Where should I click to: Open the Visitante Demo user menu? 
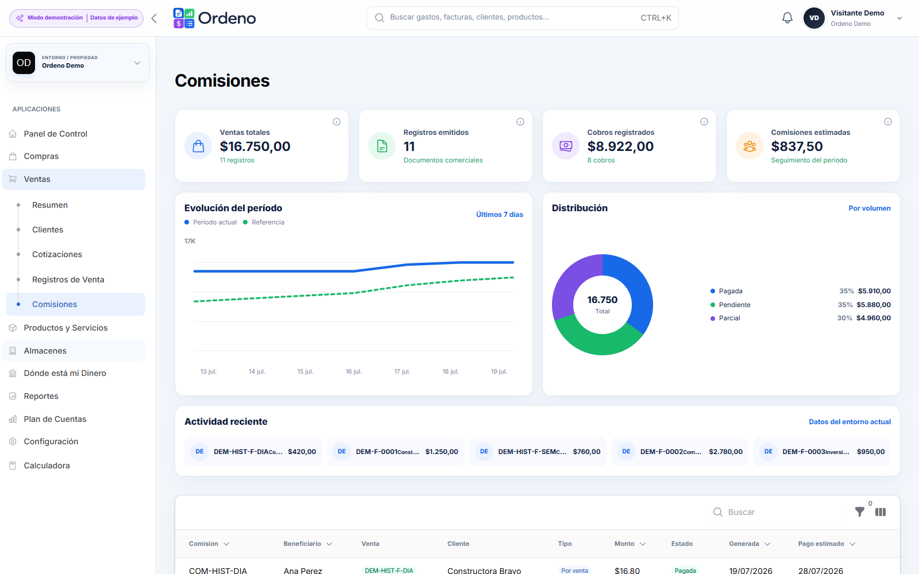(853, 18)
